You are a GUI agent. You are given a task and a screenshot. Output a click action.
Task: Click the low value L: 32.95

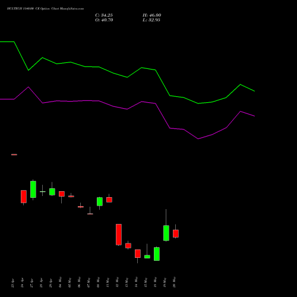(151, 20)
